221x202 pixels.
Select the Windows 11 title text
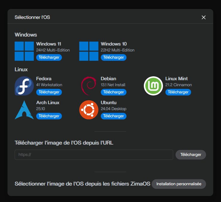click(49, 44)
